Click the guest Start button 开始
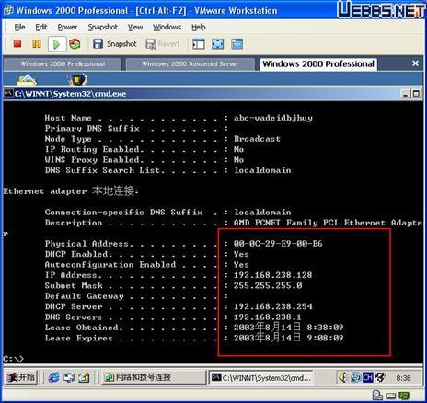 (21, 377)
